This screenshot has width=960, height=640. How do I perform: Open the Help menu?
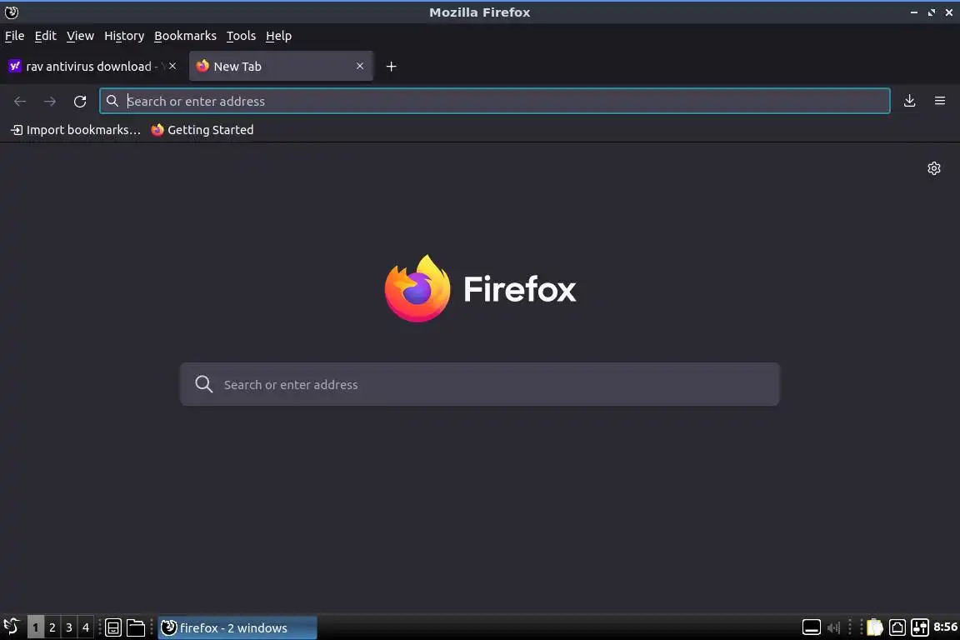point(278,36)
